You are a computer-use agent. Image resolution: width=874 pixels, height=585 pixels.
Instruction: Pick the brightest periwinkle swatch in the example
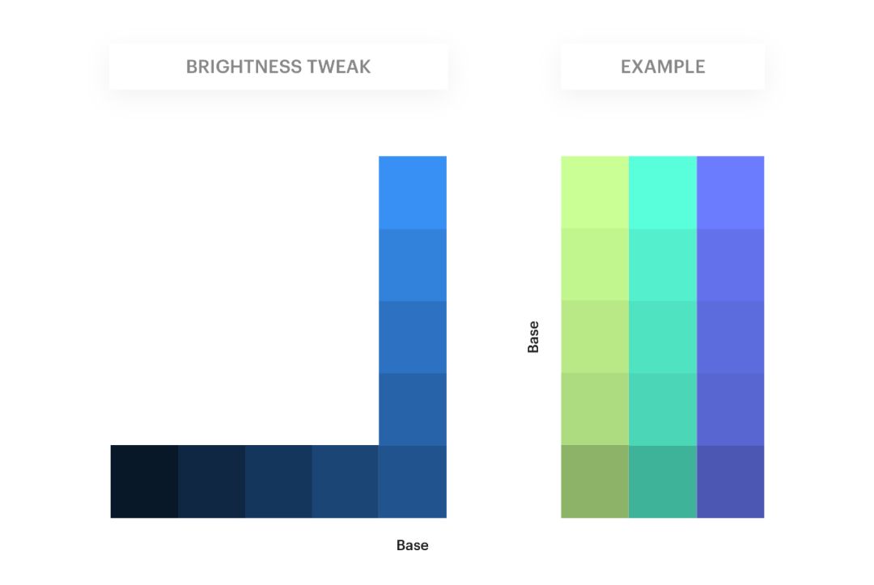[730, 193]
